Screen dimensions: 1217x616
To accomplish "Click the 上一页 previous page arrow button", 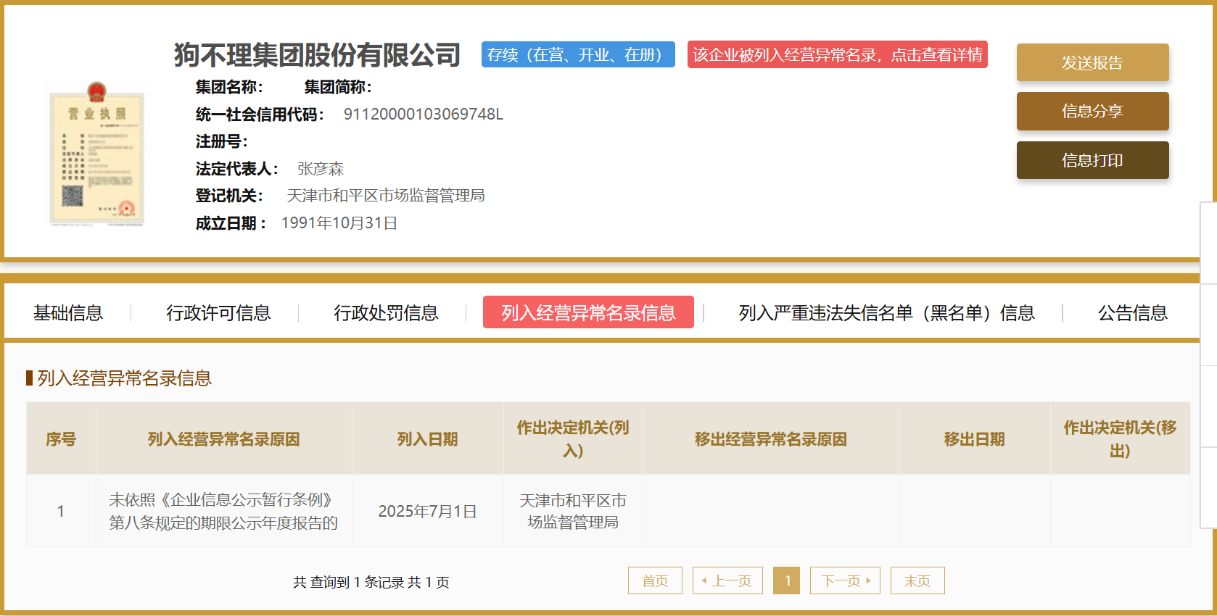I will pos(727,580).
